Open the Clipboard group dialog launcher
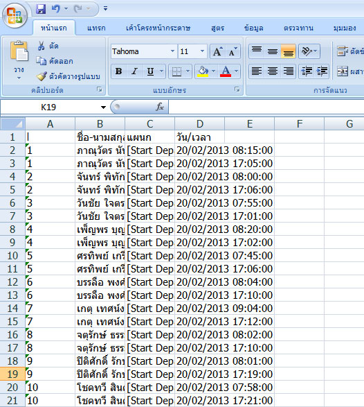The image size is (364, 407). point(100,90)
